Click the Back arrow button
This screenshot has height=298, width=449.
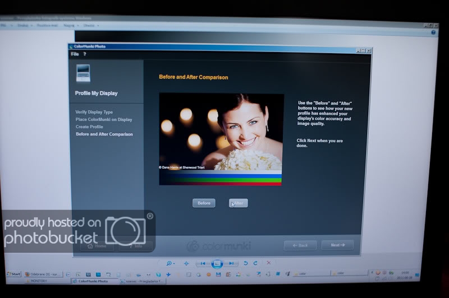(300, 245)
